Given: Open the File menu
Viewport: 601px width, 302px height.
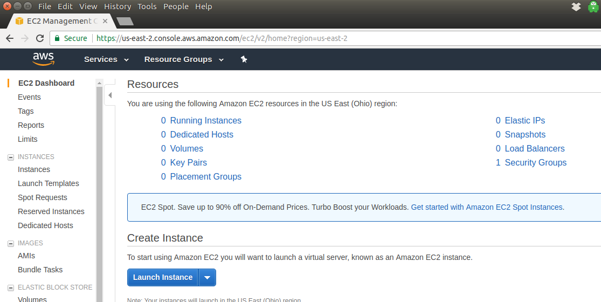Looking at the screenshot, I should tap(44, 6).
